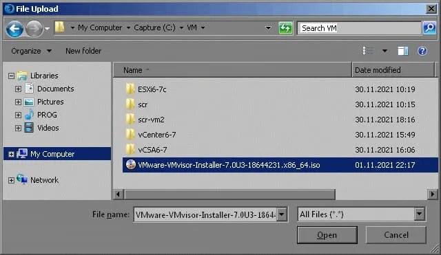Open the File name history dropdown

282,215
